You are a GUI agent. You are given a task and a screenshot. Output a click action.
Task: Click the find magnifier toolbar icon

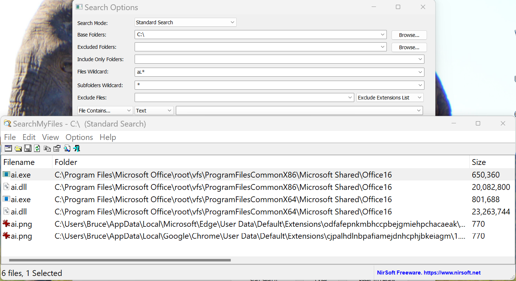(67, 148)
